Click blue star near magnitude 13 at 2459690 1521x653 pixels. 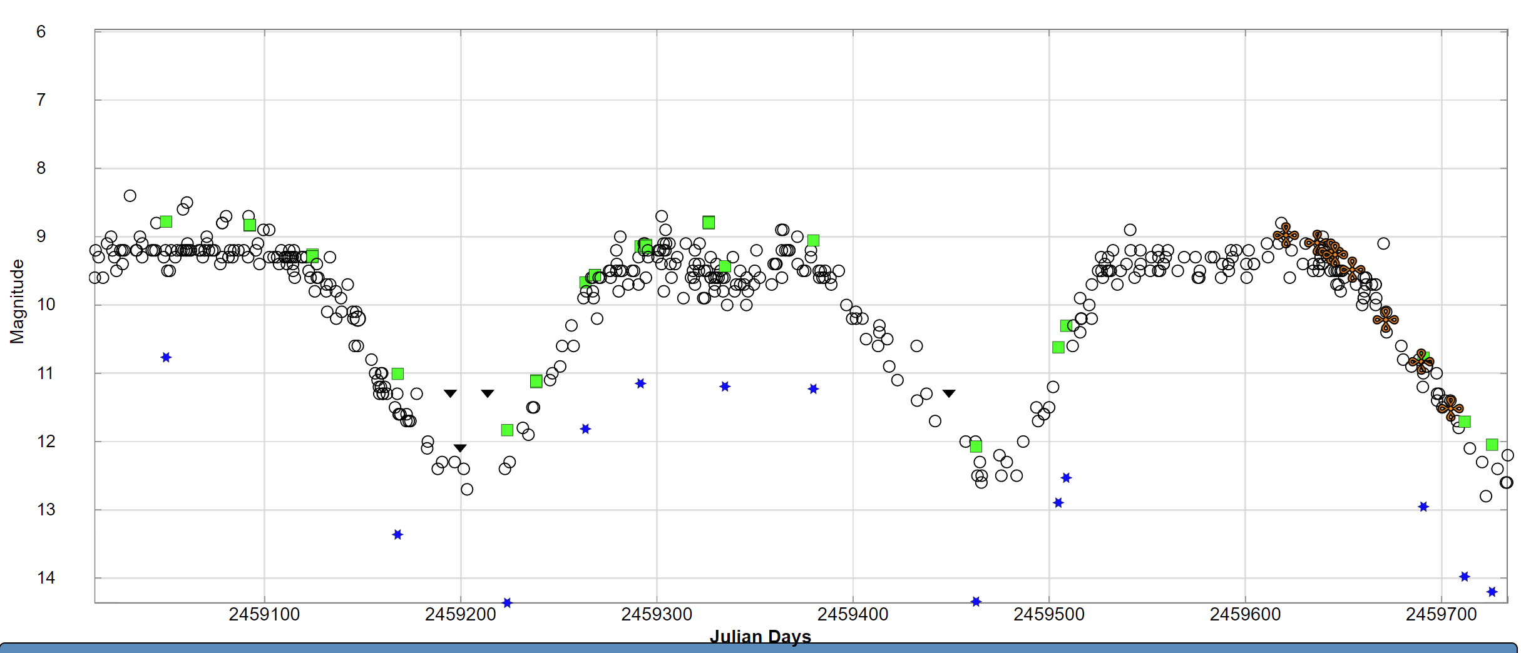tap(1423, 507)
